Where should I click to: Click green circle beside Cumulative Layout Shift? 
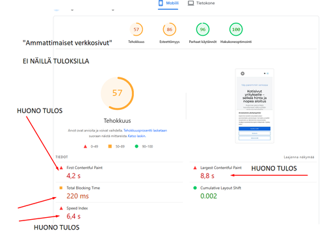click(x=195, y=188)
